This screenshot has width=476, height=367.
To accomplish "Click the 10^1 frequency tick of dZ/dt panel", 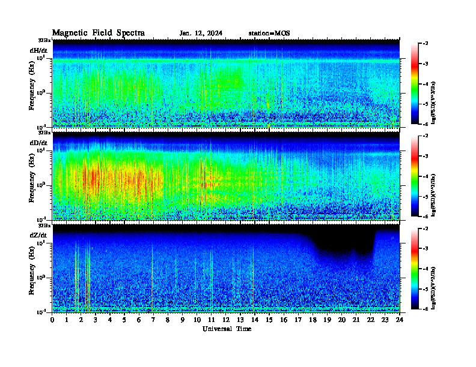I will [41, 242].
